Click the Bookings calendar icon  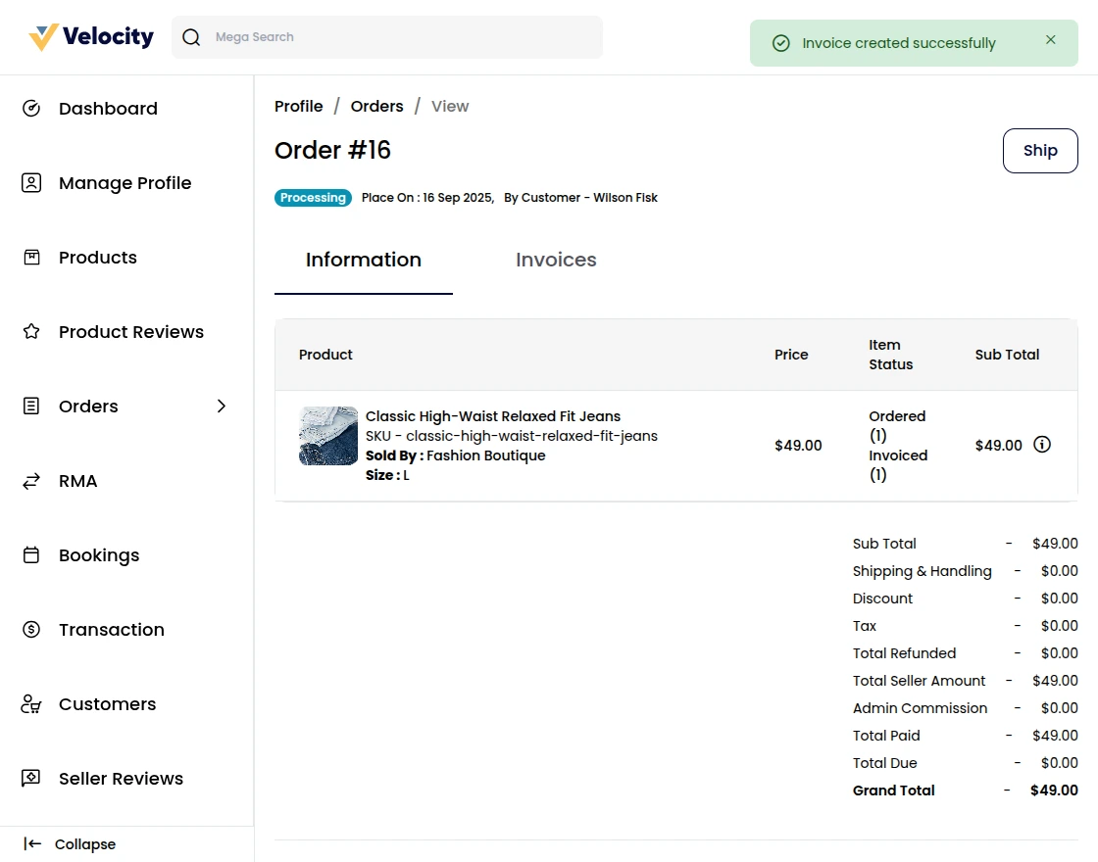coord(32,554)
